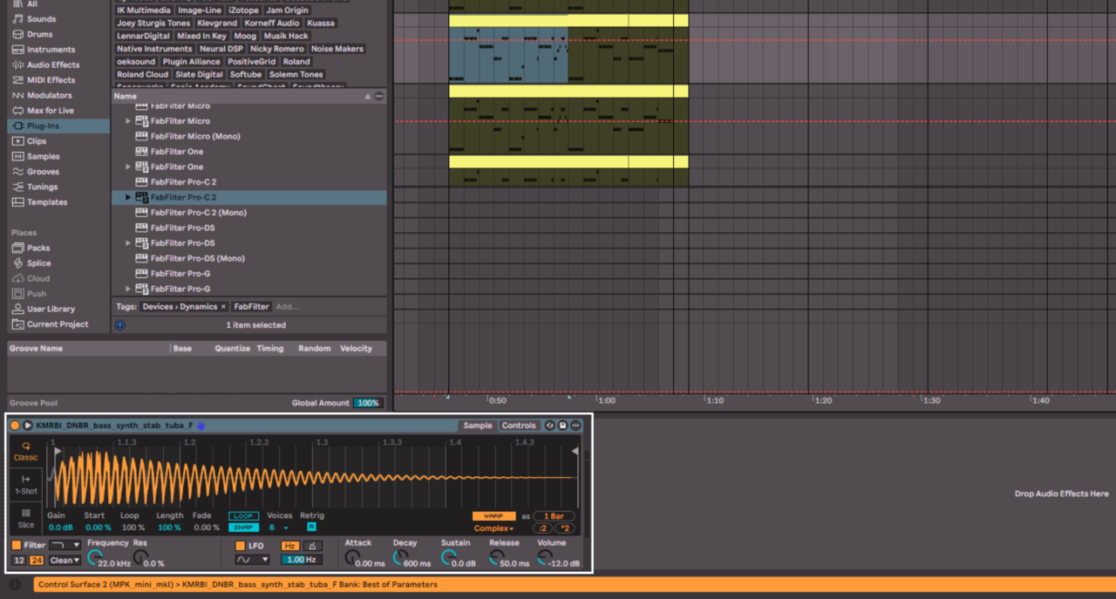Viewport: 1116px width, 599px height.
Task: Filter by the iZotope vendor tag
Action: coord(243,10)
